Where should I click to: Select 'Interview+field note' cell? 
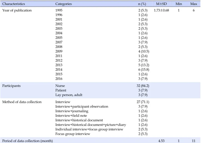71,116
